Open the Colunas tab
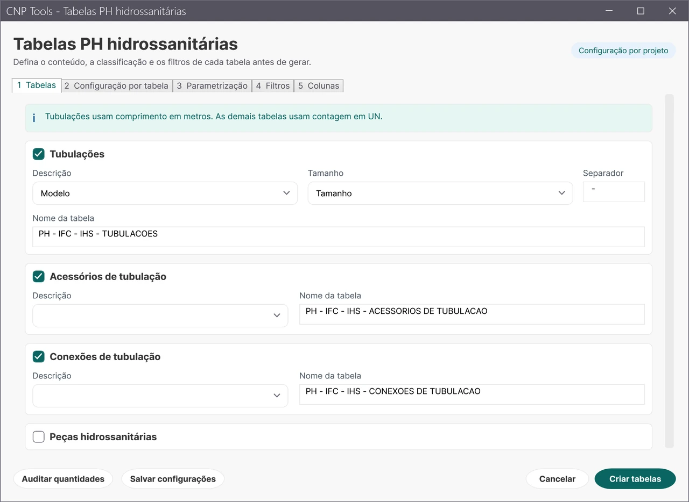Screen dimensions: 689x502 click(319, 85)
